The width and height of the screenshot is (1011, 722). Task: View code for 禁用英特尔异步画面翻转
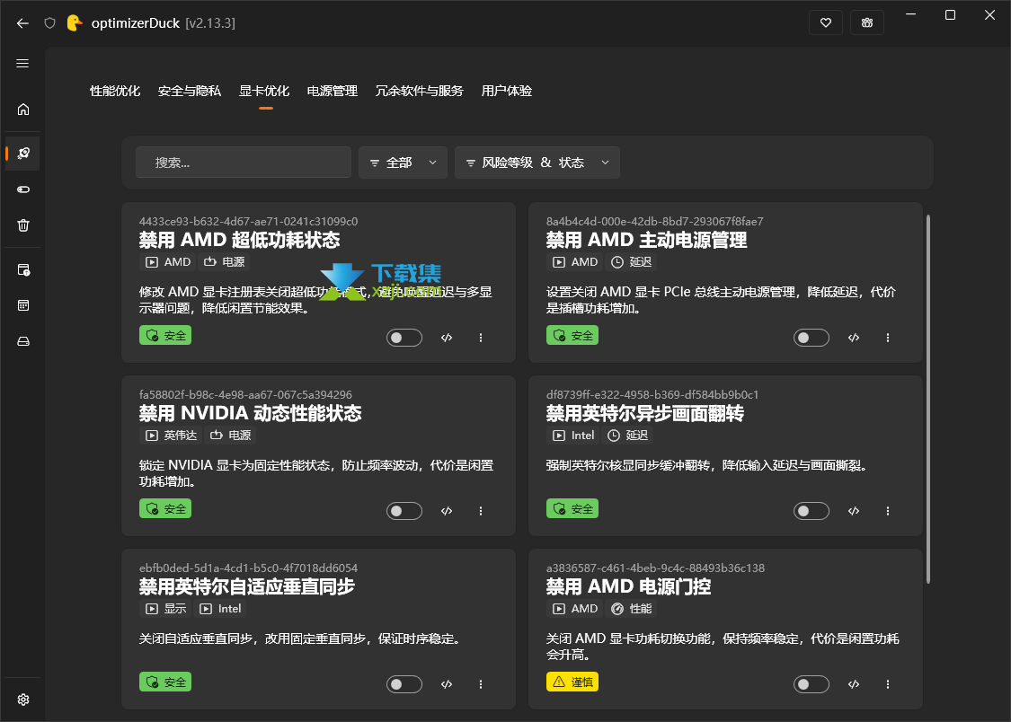tap(854, 511)
